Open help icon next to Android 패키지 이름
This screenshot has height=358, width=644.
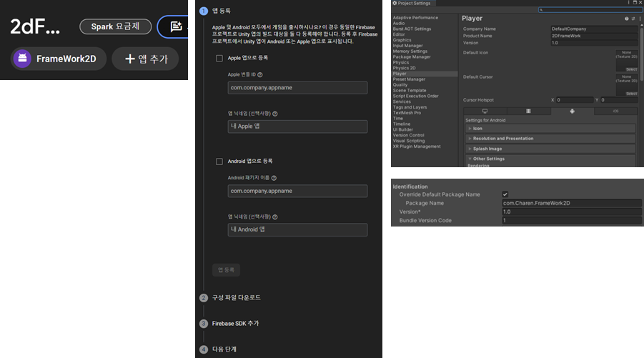click(x=274, y=178)
